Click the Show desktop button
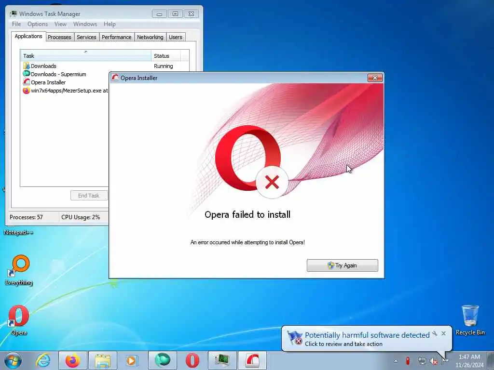 pos(490,360)
